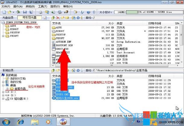This screenshot has height=126, width=184.
Task: Select JINHU_SYSTEM_TOOL_2009 volume root
Action: click(x=21, y=22)
